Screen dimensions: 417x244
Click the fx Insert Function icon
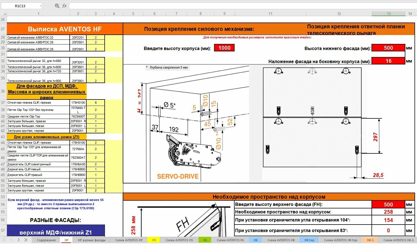tap(64, 6)
